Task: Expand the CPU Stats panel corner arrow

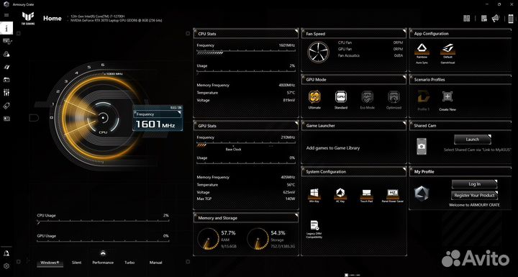Action: click(x=296, y=31)
